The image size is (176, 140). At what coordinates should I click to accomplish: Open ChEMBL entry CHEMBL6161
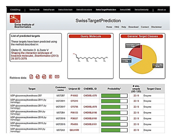tap(90, 124)
